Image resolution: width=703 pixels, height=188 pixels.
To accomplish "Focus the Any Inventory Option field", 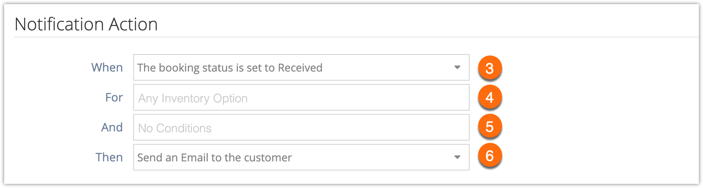I will point(301,97).
